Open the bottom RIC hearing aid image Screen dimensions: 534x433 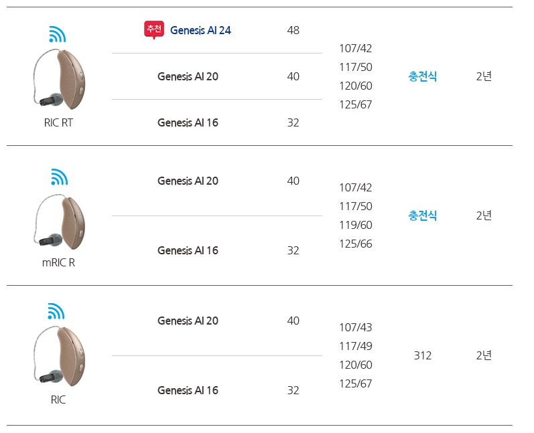pyautogui.click(x=58, y=356)
